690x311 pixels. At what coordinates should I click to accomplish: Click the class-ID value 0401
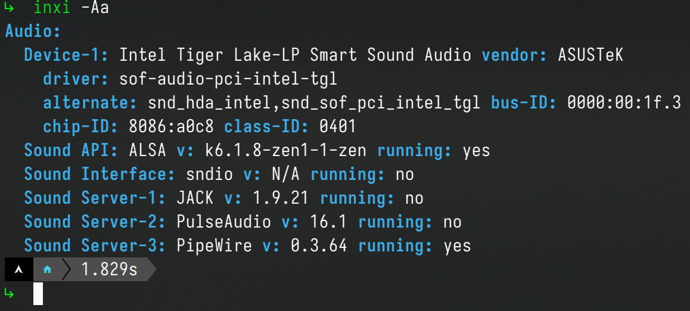(x=337, y=127)
